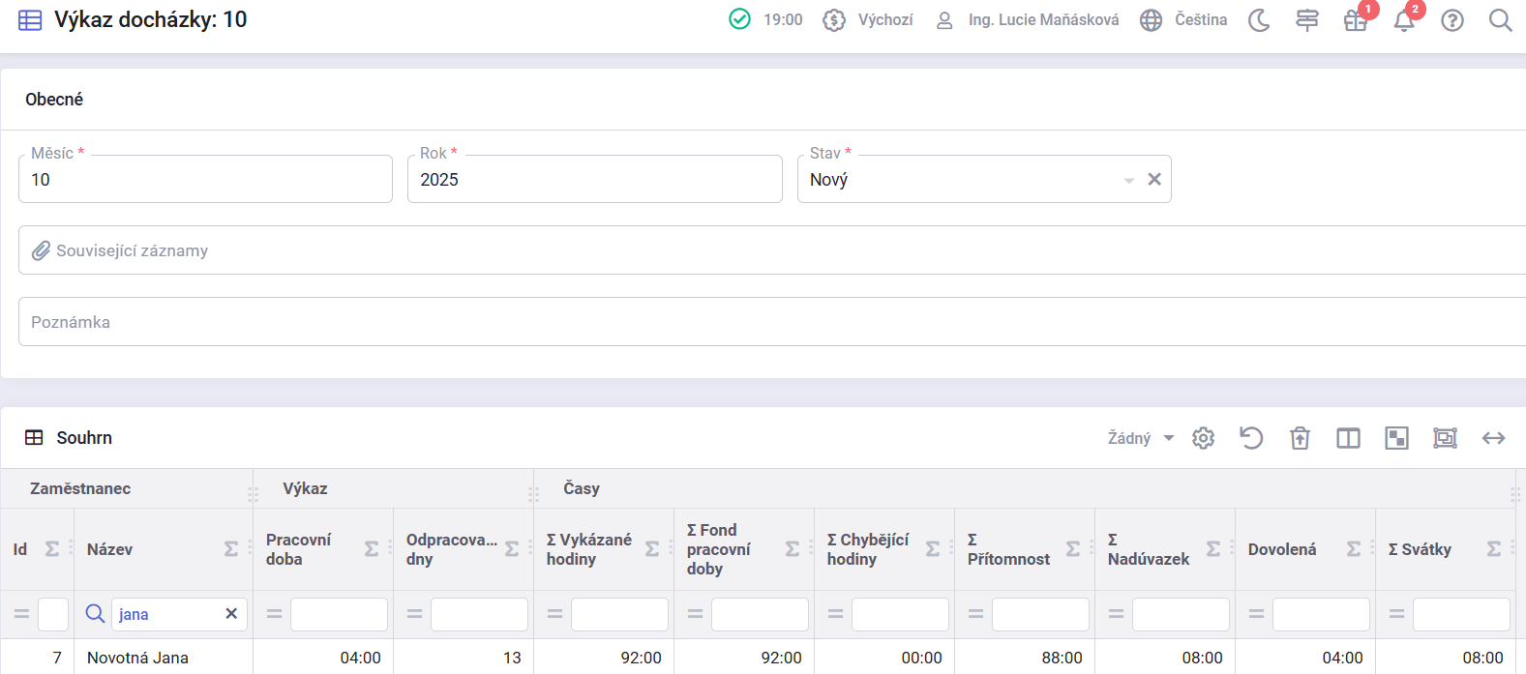Open notifications bell

[1403, 20]
